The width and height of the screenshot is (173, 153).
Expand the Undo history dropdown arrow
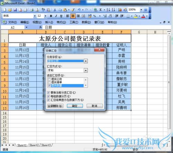pyautogui.click(x=83, y=10)
